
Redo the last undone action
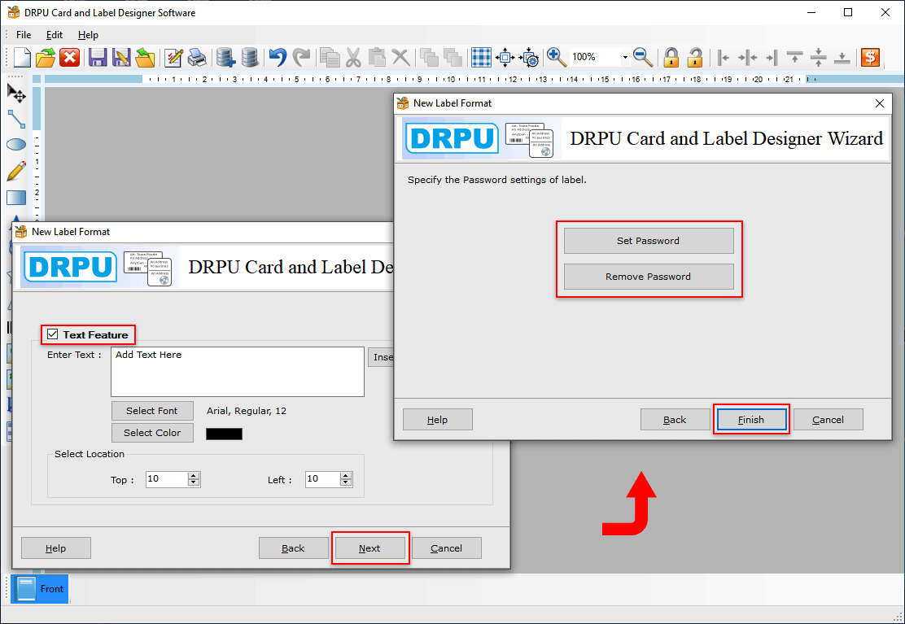coord(301,57)
